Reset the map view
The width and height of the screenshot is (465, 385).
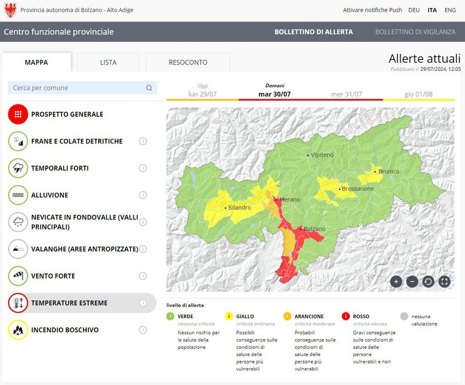click(428, 282)
